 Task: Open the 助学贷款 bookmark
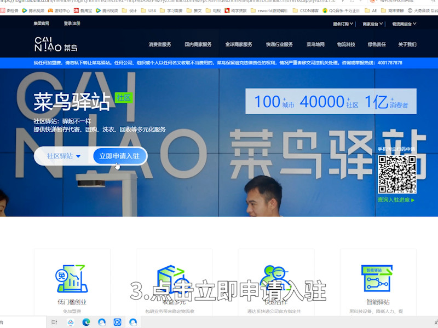click(x=236, y=10)
